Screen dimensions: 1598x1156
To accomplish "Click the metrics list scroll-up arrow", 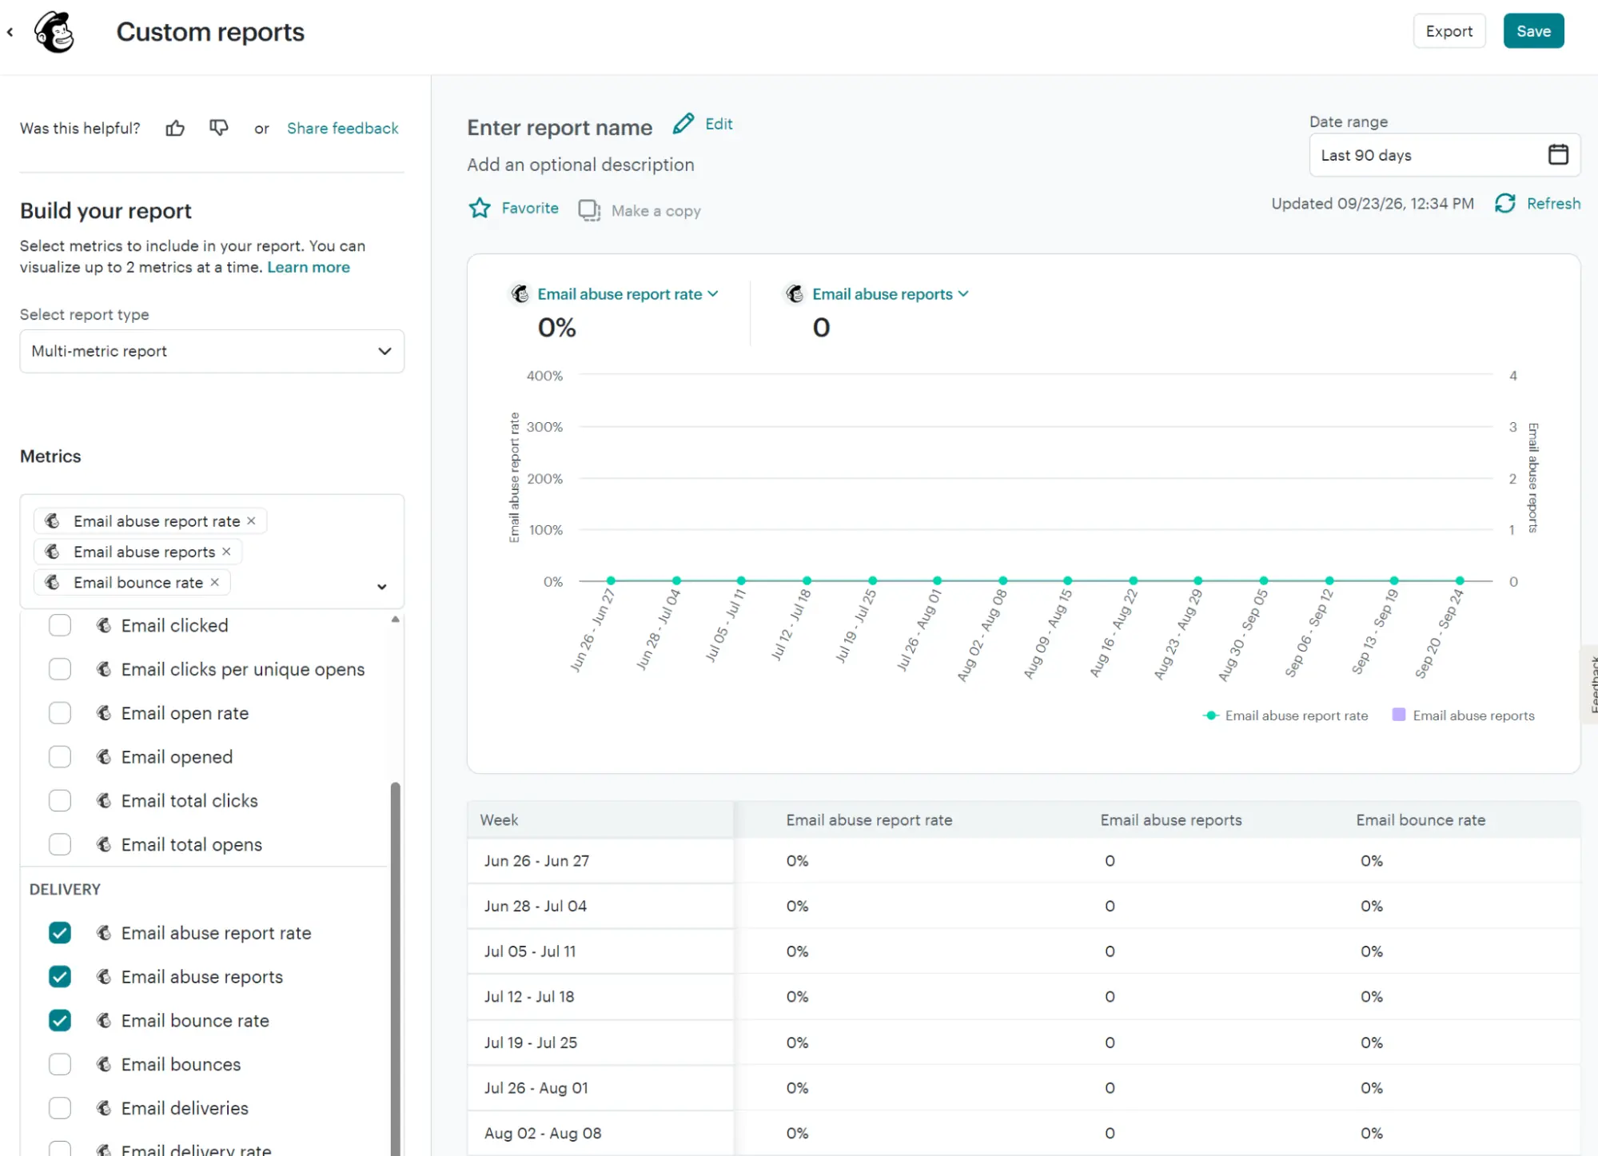I will point(395,620).
